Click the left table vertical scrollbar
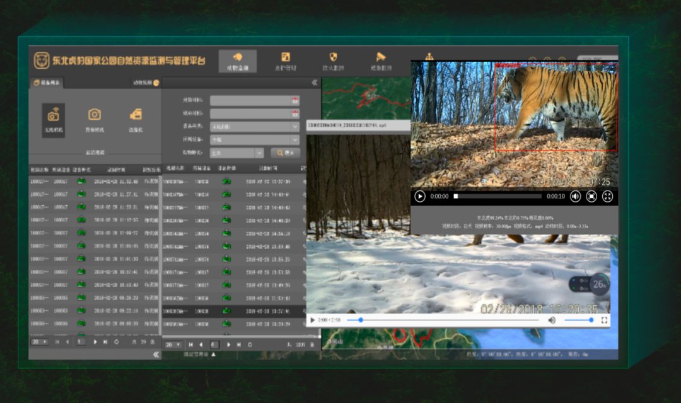Image resolution: width=681 pixels, height=403 pixels. [161, 255]
